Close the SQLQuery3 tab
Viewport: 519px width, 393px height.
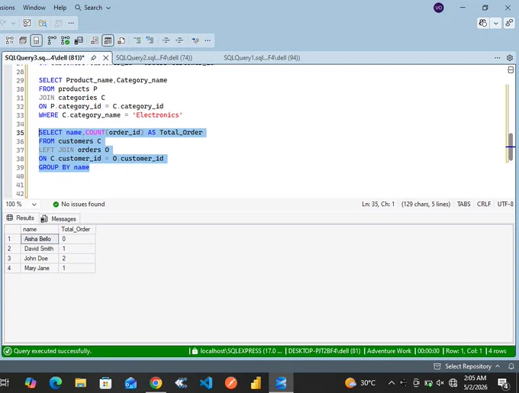[x=105, y=58]
